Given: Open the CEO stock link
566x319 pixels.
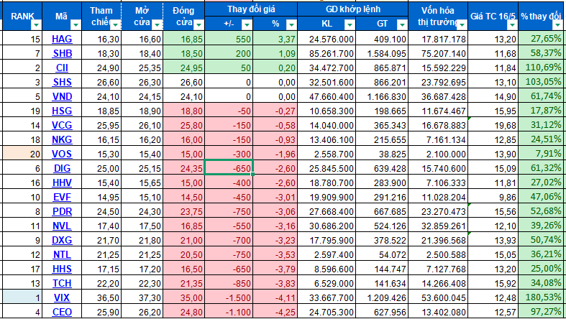Looking at the screenshot, I should click(62, 312).
